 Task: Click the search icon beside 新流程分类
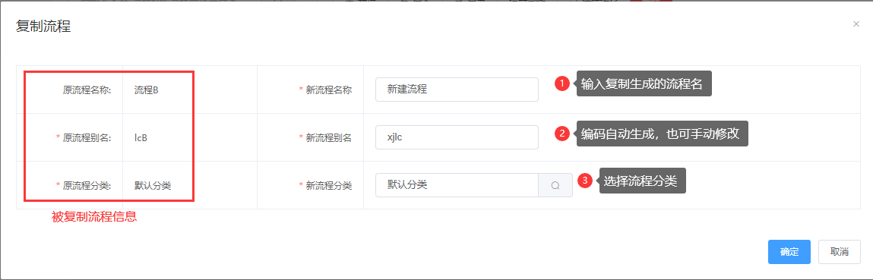[x=555, y=186]
